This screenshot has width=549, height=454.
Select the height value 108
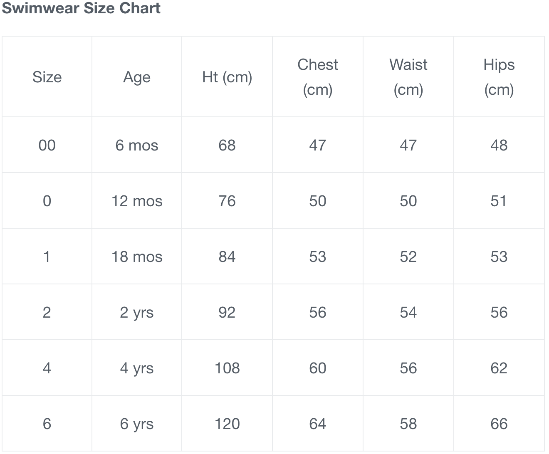tap(227, 368)
